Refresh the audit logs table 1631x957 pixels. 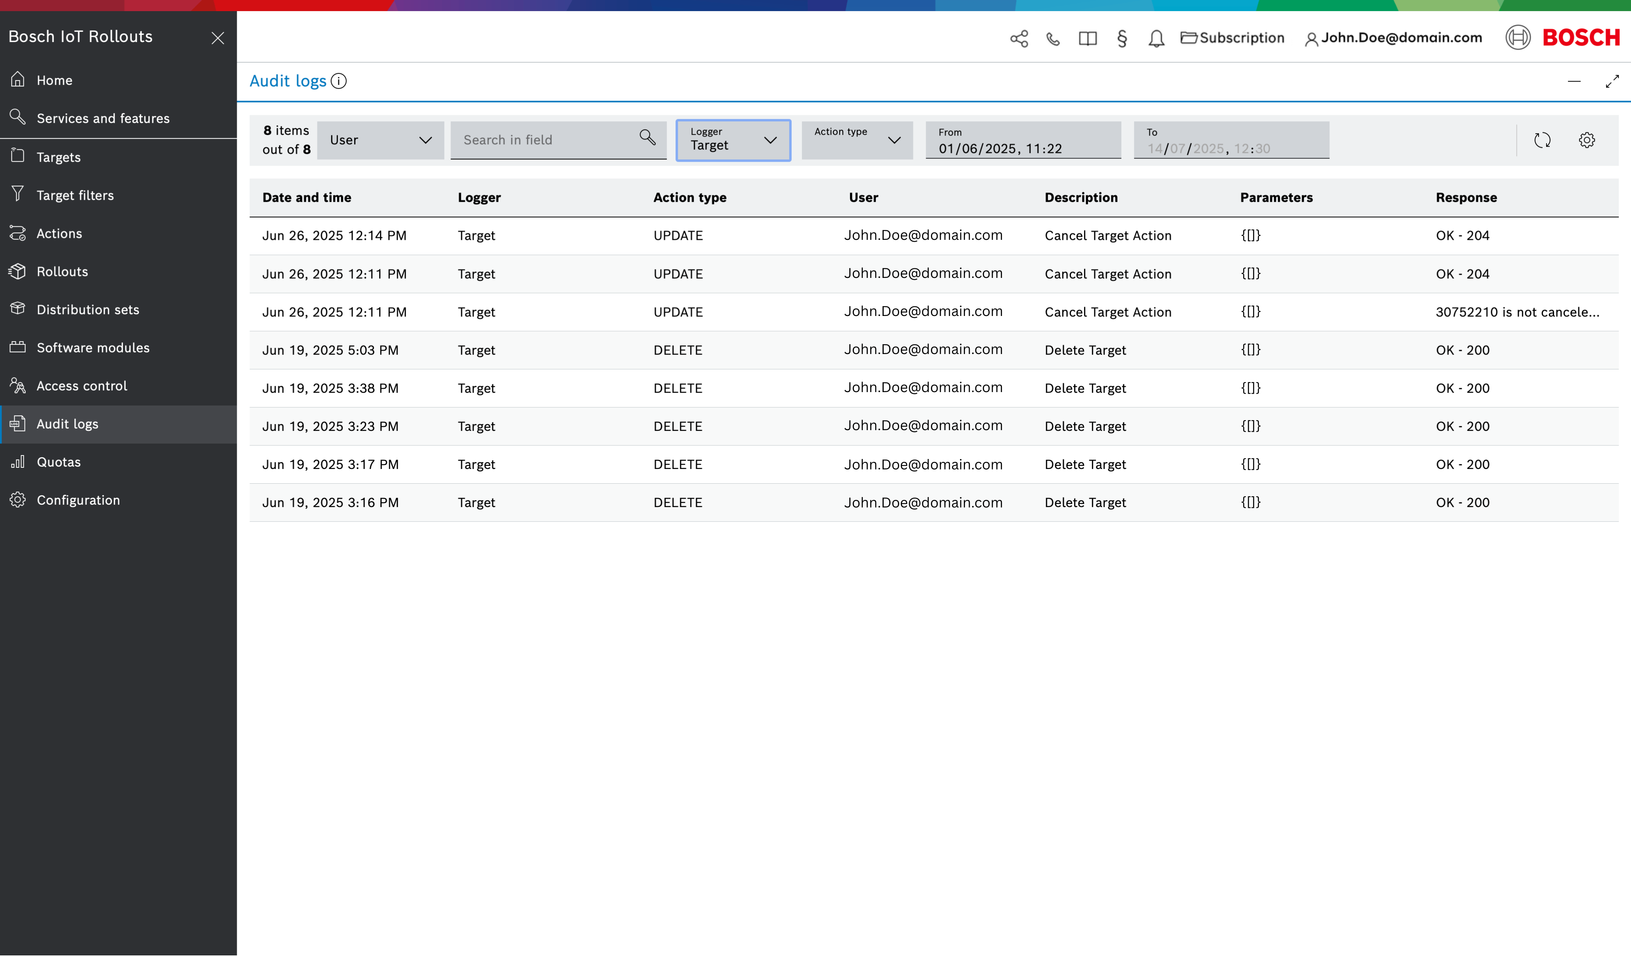coord(1542,140)
